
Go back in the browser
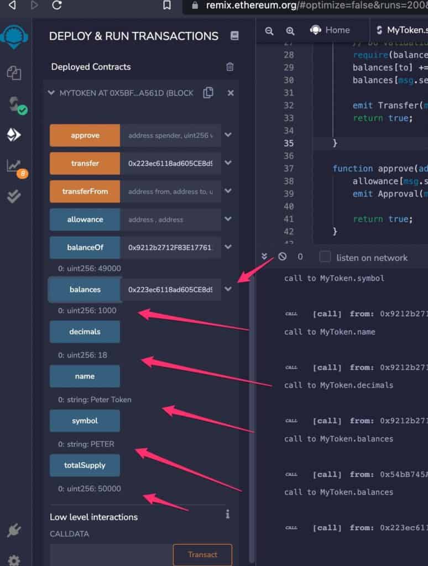pos(12,5)
